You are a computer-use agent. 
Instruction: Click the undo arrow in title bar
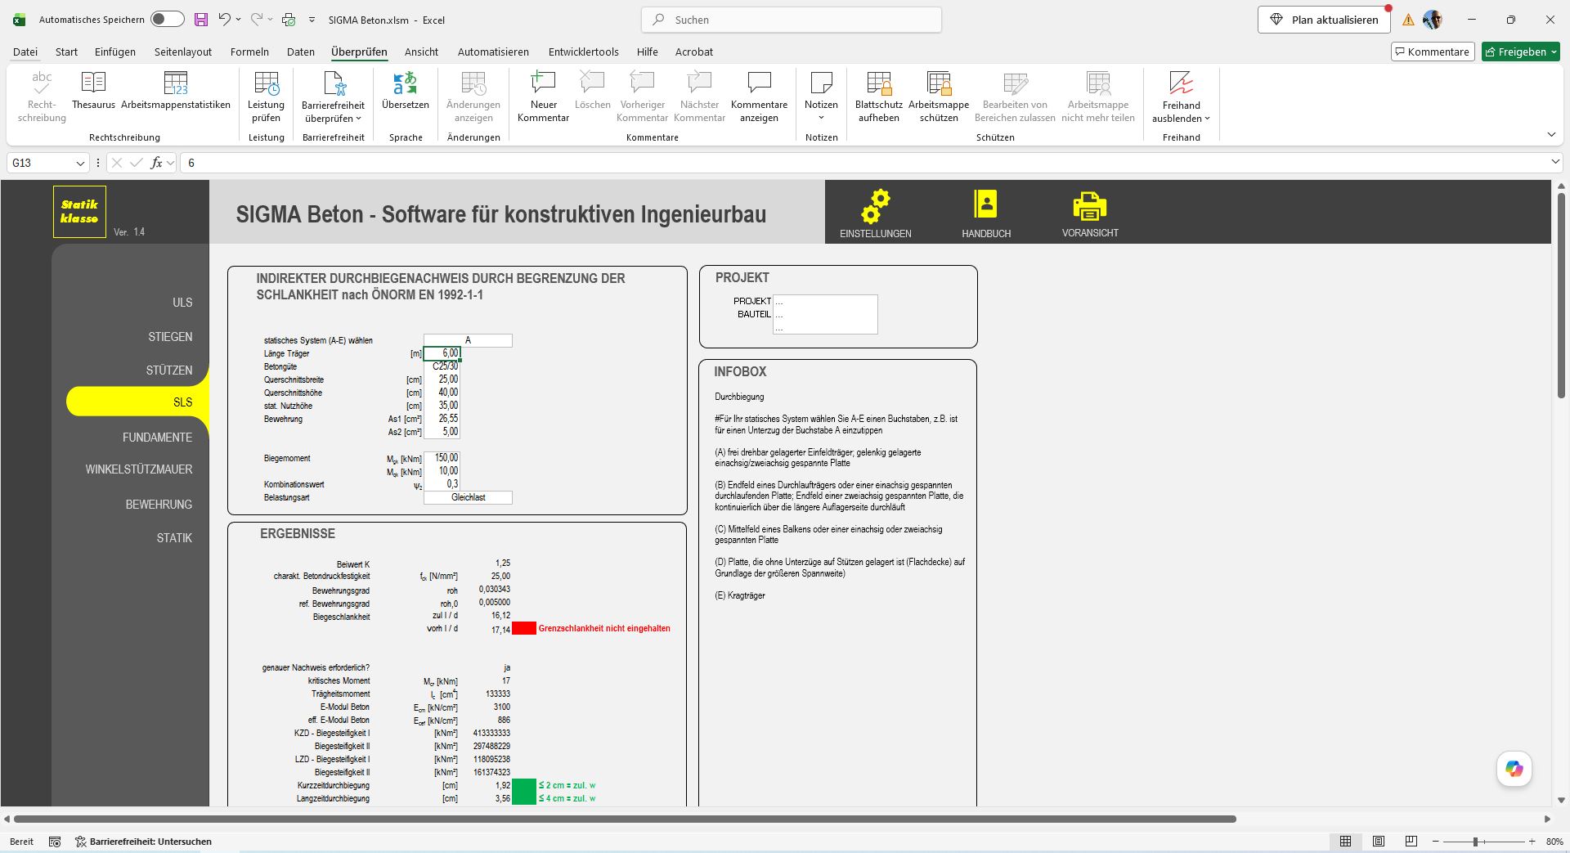224,20
